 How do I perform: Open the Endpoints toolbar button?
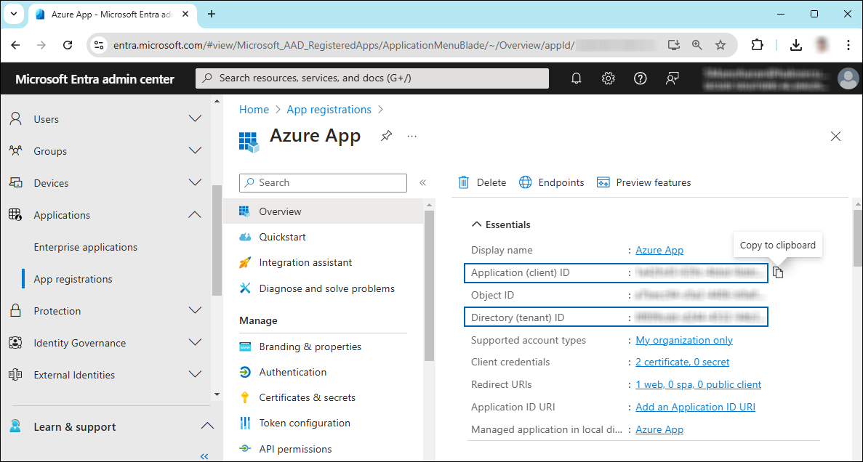[x=552, y=182]
